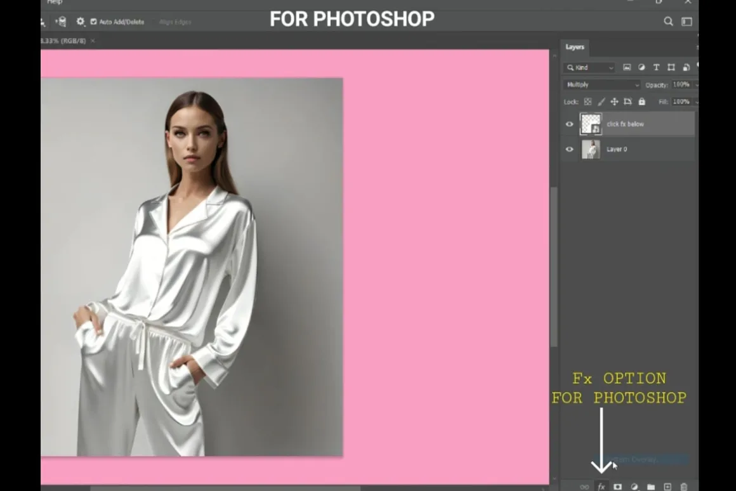The height and width of the screenshot is (491, 736).
Task: Filter layers by adjustment layers
Action: coord(641,68)
